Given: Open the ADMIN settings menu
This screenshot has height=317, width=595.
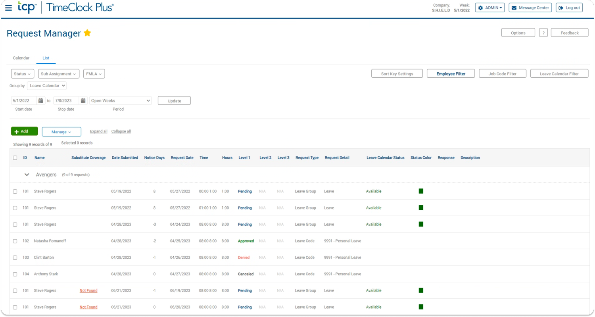Looking at the screenshot, I should (490, 8).
